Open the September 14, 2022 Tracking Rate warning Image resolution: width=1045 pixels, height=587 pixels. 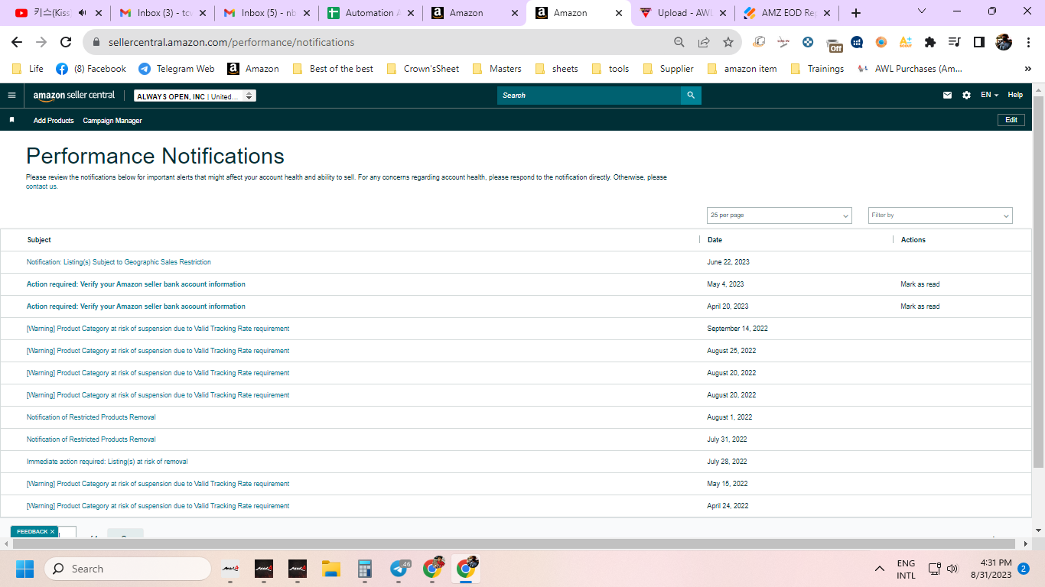pos(158,329)
